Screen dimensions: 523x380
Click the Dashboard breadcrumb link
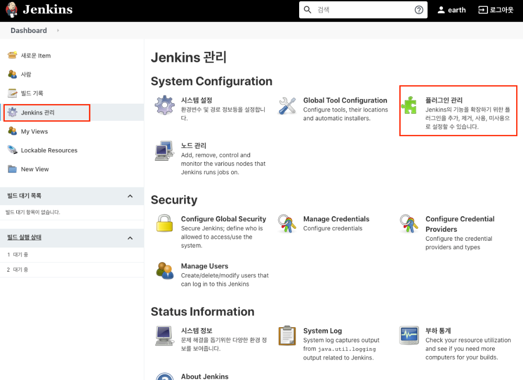point(29,30)
